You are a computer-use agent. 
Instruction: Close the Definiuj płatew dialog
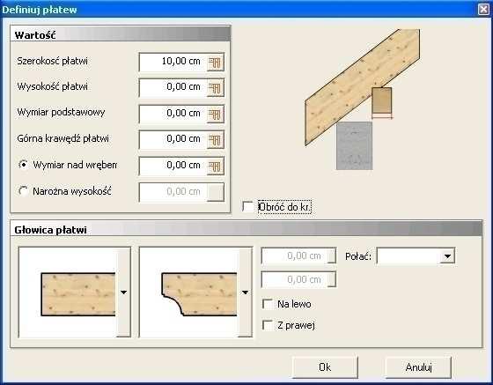(483, 10)
